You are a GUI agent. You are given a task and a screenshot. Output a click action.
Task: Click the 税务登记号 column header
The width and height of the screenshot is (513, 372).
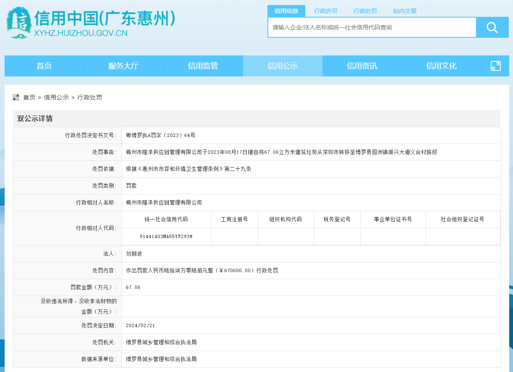[337, 219]
